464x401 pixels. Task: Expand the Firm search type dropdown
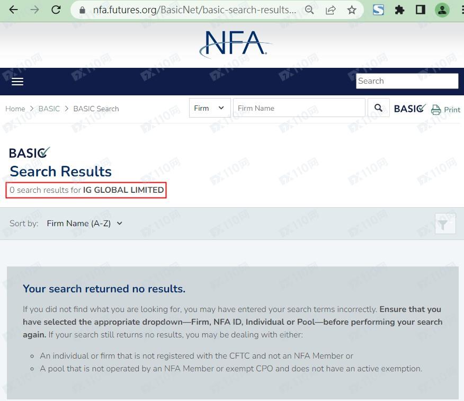(210, 108)
